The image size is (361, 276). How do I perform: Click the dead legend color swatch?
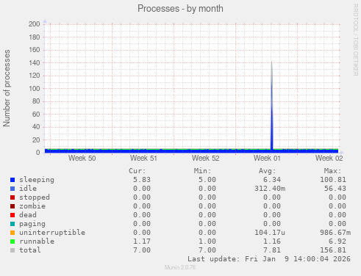coord(12,215)
